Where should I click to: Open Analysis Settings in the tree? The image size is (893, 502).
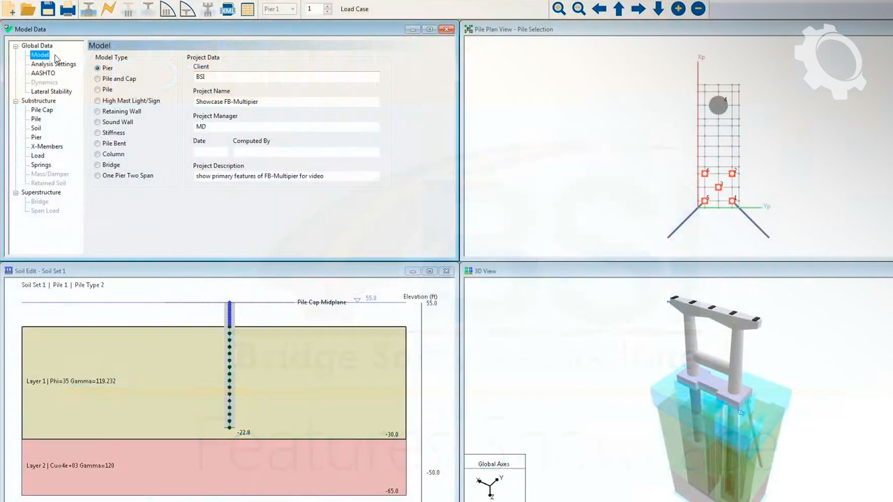coord(53,64)
